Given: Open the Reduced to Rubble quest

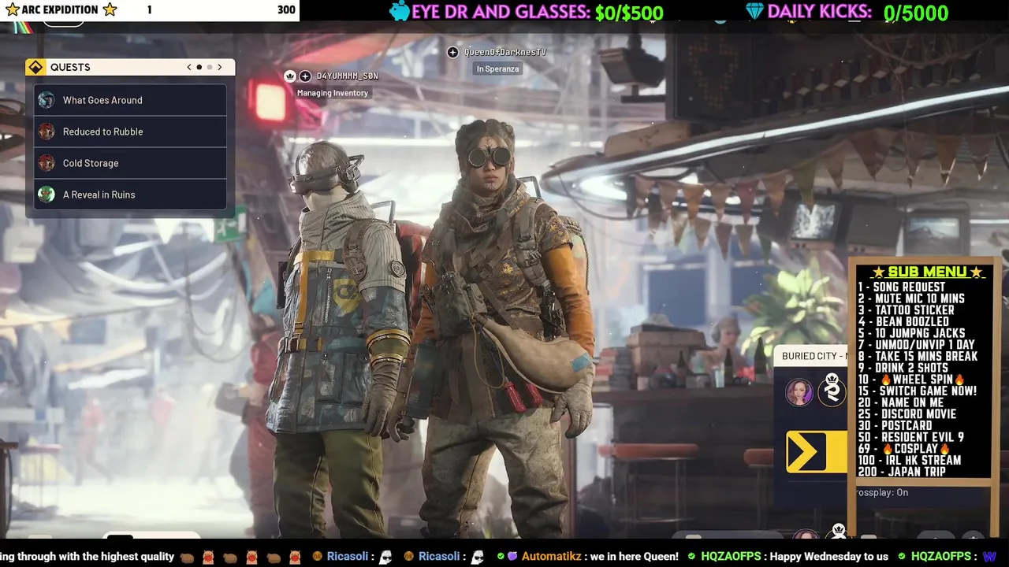Looking at the screenshot, I should click(x=130, y=132).
